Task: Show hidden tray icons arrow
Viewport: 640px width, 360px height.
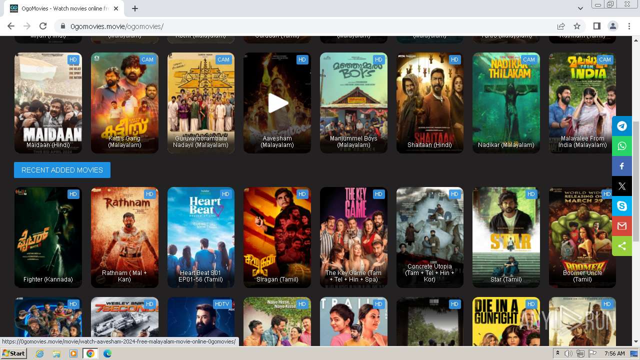Action: point(558,353)
